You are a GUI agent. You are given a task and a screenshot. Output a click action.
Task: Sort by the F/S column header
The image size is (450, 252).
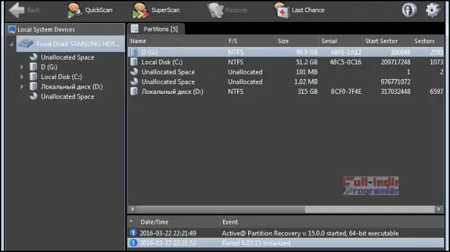(250, 41)
